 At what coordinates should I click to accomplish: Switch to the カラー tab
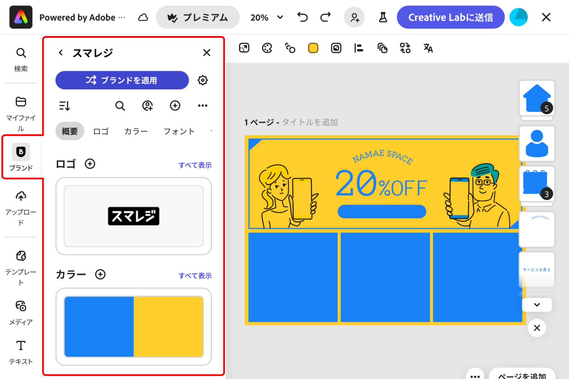tap(136, 131)
